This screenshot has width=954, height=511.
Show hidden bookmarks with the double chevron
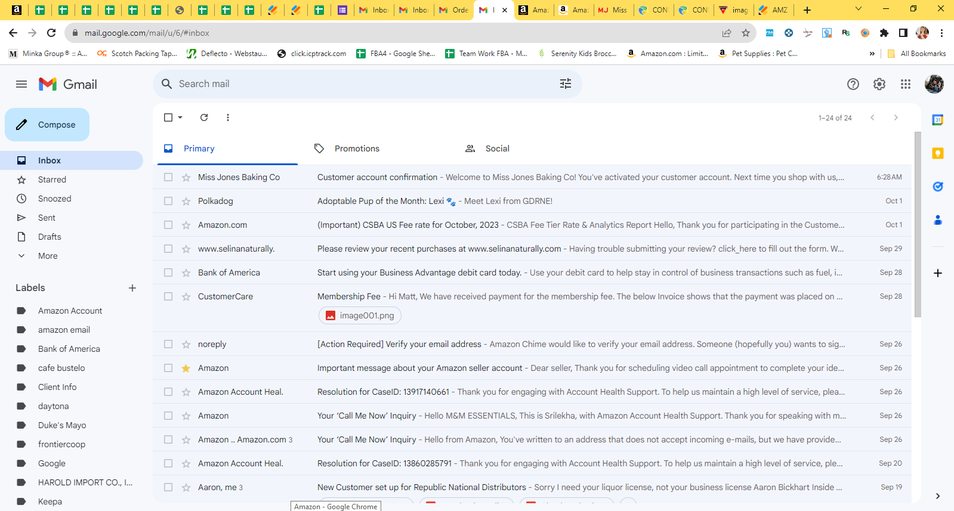pyautogui.click(x=872, y=54)
